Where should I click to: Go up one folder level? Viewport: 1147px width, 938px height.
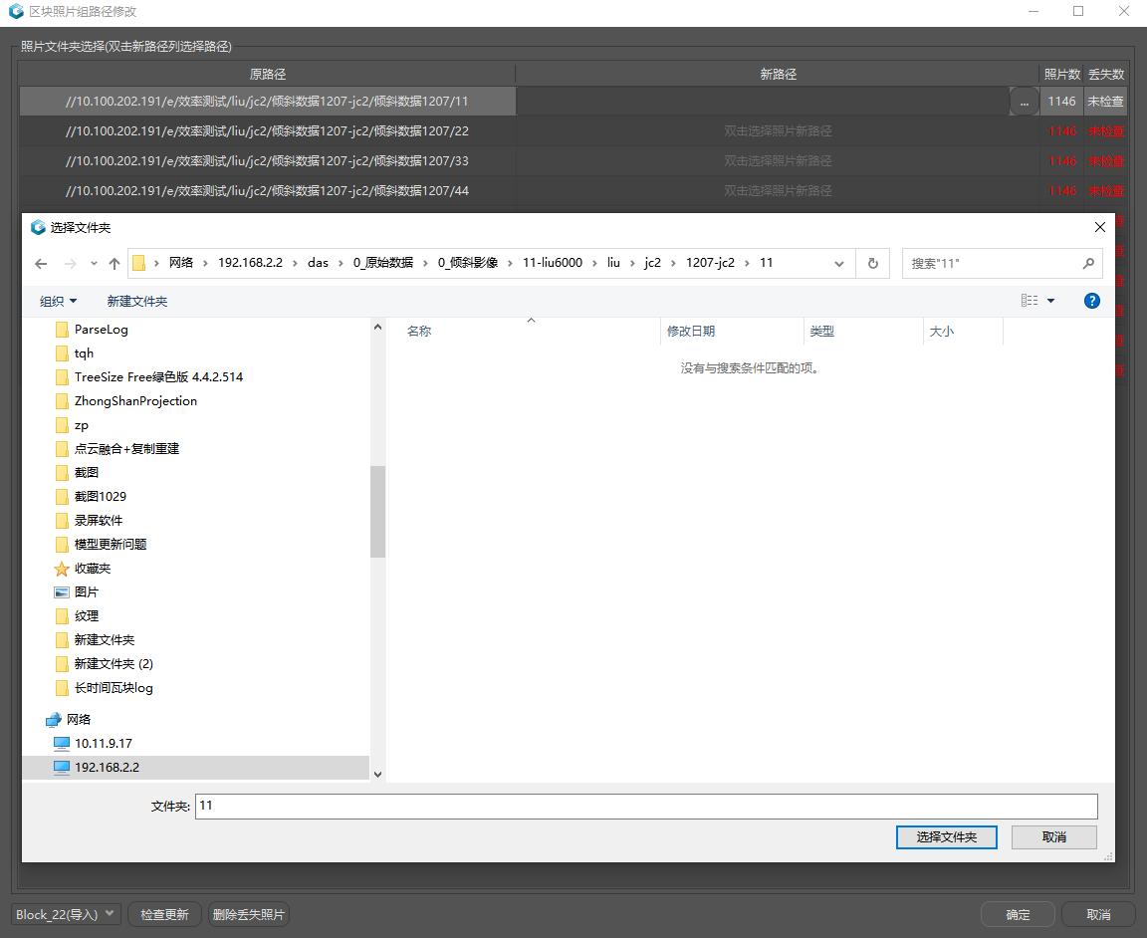pos(115,264)
